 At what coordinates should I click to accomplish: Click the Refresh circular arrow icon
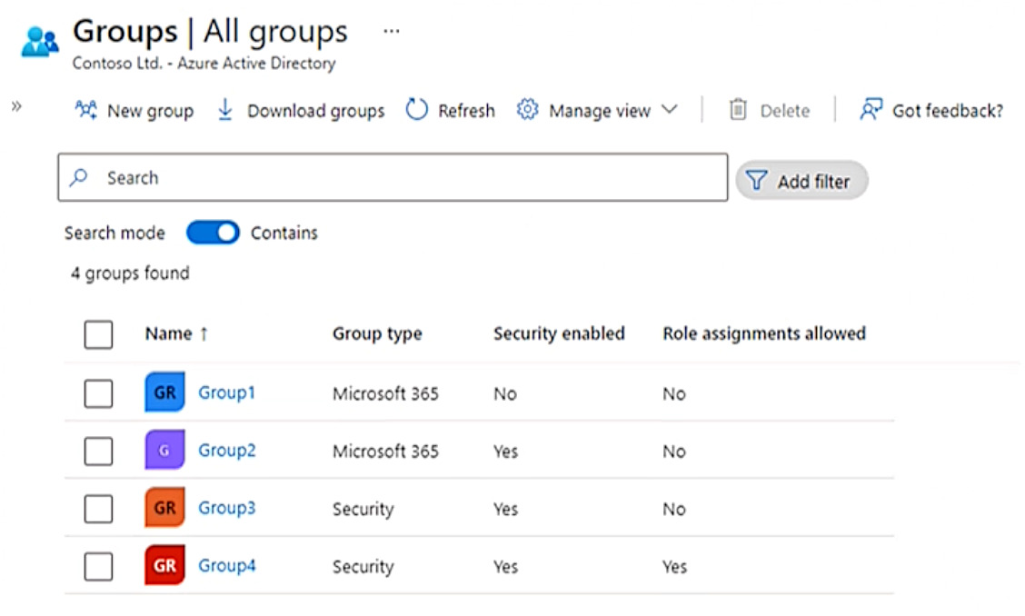point(416,110)
